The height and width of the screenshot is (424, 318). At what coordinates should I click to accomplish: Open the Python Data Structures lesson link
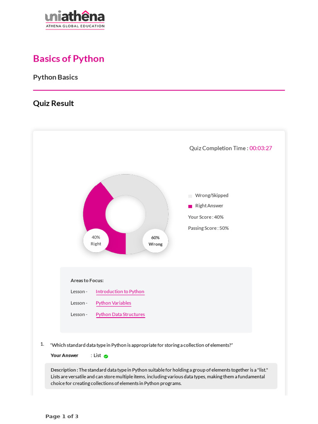tap(120, 314)
